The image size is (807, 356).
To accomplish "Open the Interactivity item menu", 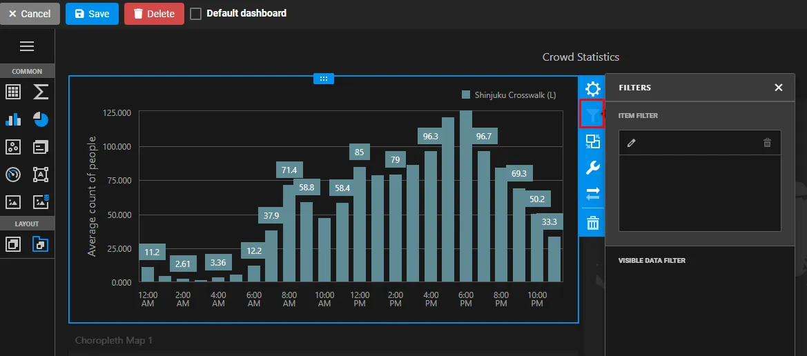I will point(593,141).
